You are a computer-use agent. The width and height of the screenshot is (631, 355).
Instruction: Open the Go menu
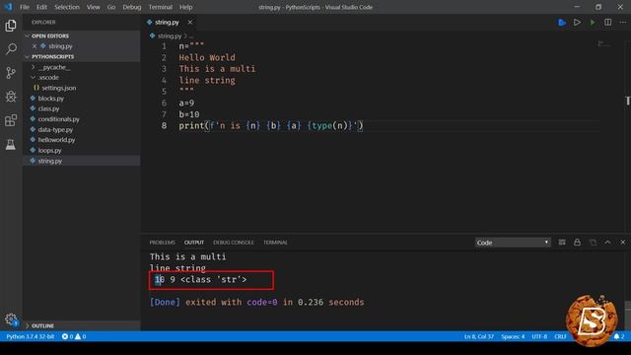pos(111,7)
